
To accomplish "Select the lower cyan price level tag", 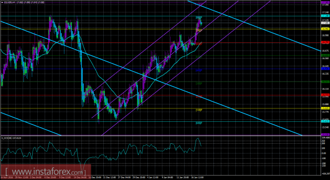I will point(326,121).
